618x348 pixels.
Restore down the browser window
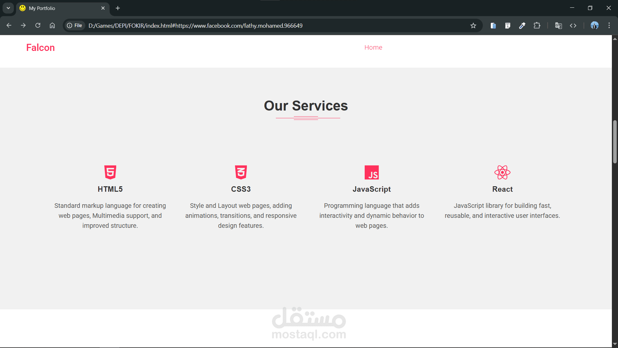[590, 8]
